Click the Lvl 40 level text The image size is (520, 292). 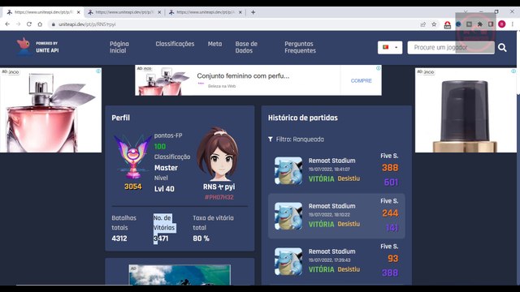[164, 189]
